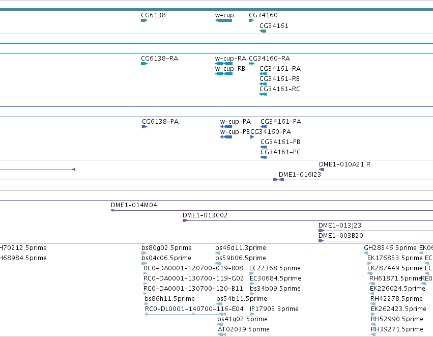
Task: Open EST RC0-DL0001-140700-116-E04
Action: coord(194,309)
